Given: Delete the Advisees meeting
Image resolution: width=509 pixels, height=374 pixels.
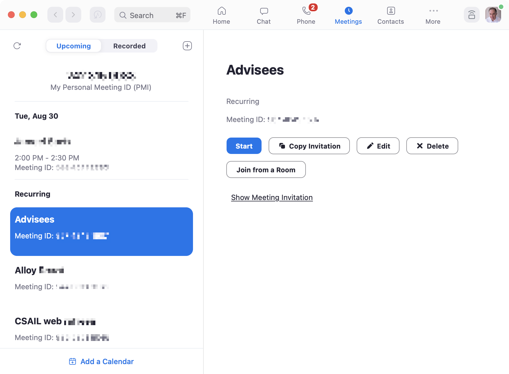Looking at the screenshot, I should pos(432,146).
